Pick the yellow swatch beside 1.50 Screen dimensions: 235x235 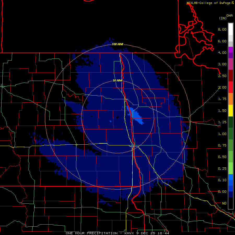[x=231, y=111]
